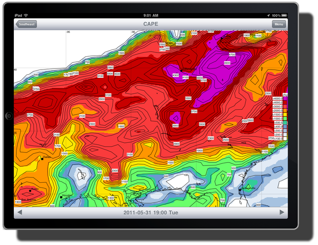
Task: Tap the 2011-05-31 19:00 Tue date label
Action: click(150, 212)
